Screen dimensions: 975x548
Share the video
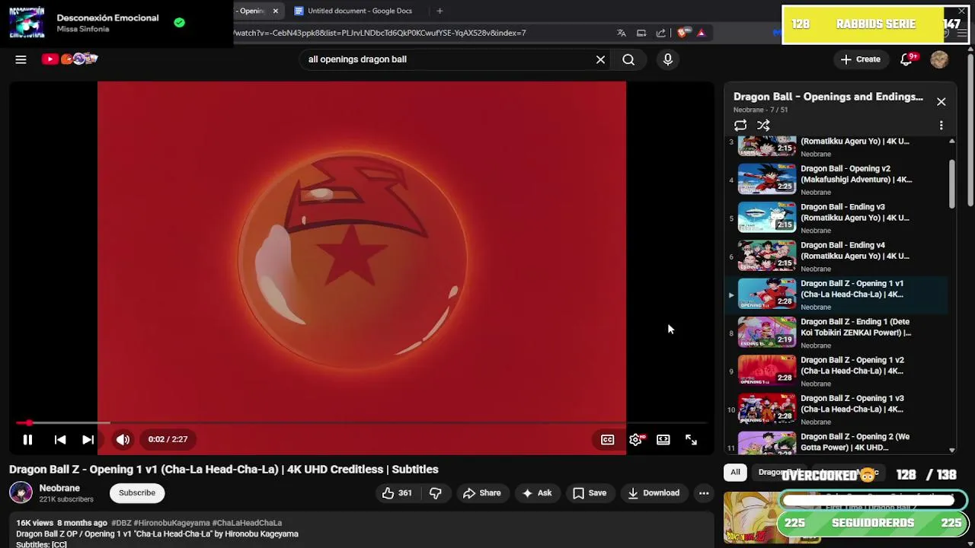coord(481,493)
